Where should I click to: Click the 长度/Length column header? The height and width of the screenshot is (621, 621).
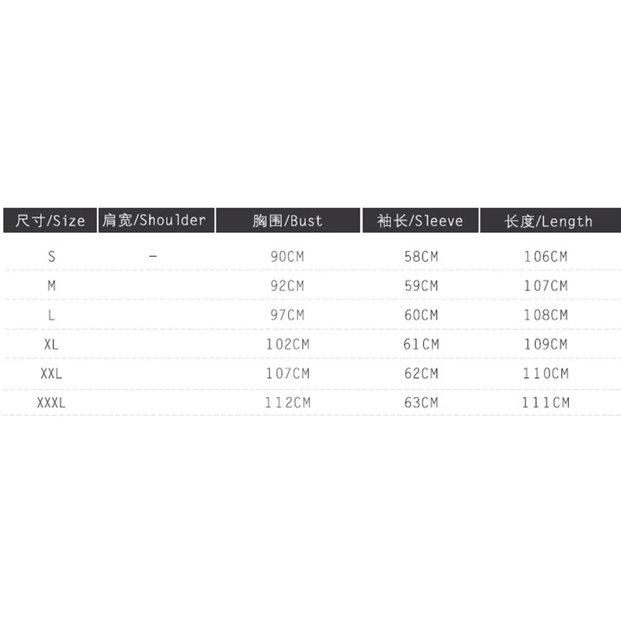[549, 220]
